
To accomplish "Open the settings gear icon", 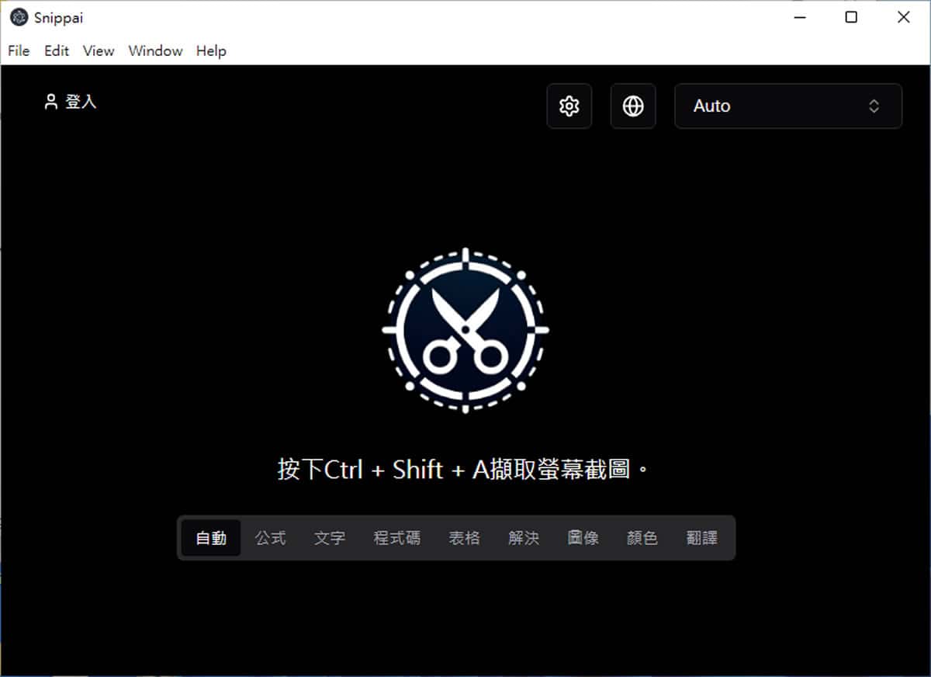I will click(x=569, y=106).
